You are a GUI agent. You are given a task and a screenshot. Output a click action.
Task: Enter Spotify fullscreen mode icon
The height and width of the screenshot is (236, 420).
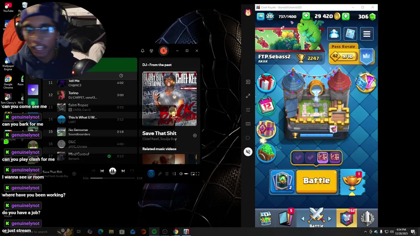(198, 174)
